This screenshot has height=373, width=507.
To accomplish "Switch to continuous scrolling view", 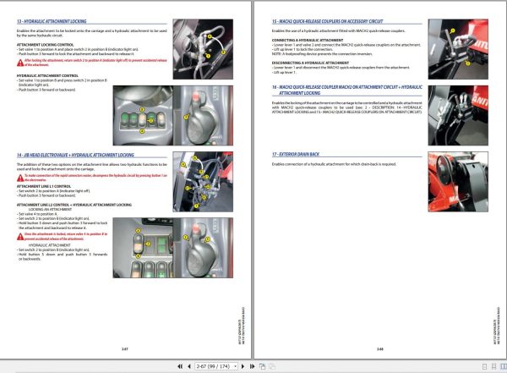I will click(493, 366).
